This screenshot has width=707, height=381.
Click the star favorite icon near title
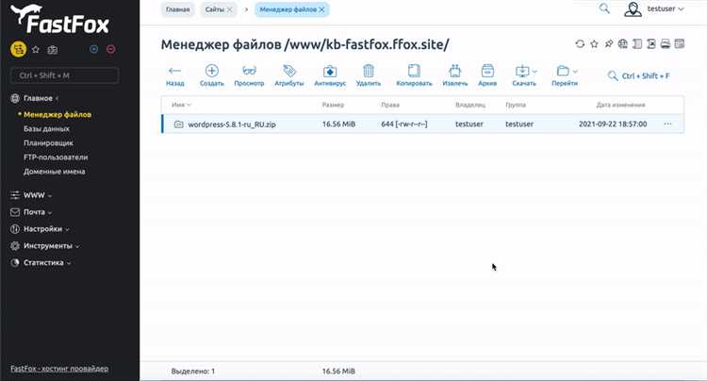594,43
